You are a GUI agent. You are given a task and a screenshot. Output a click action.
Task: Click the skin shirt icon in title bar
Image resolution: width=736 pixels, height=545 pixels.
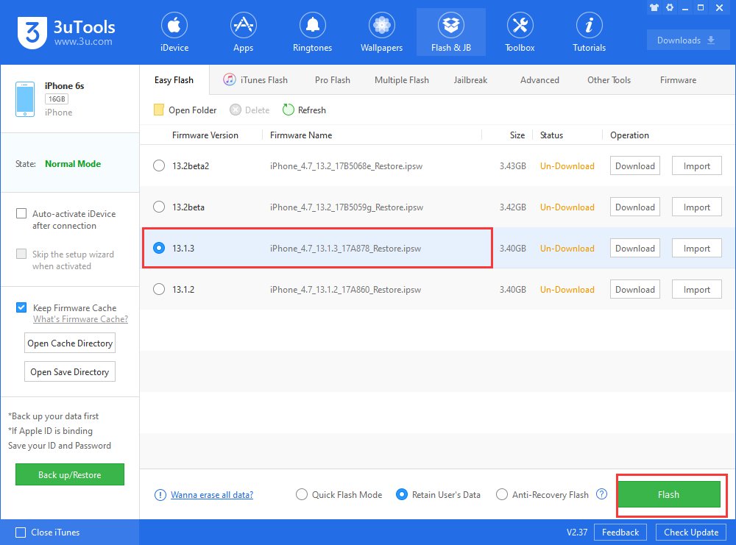[x=654, y=7]
